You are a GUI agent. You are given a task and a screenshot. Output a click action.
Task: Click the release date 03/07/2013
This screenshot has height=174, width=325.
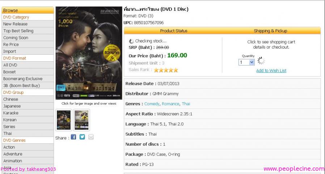point(168,84)
